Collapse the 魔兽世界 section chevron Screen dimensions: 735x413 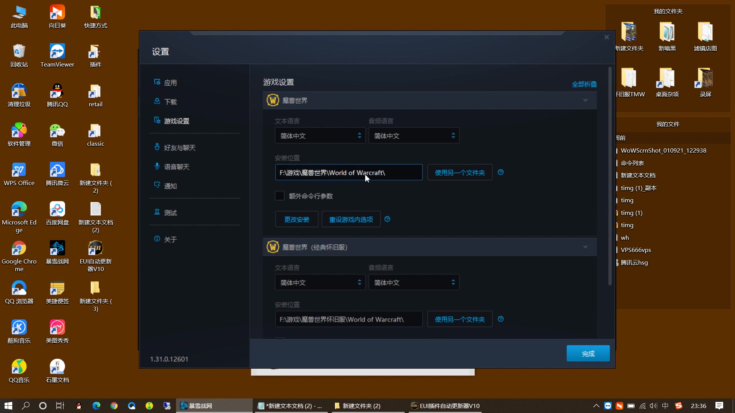(585, 100)
